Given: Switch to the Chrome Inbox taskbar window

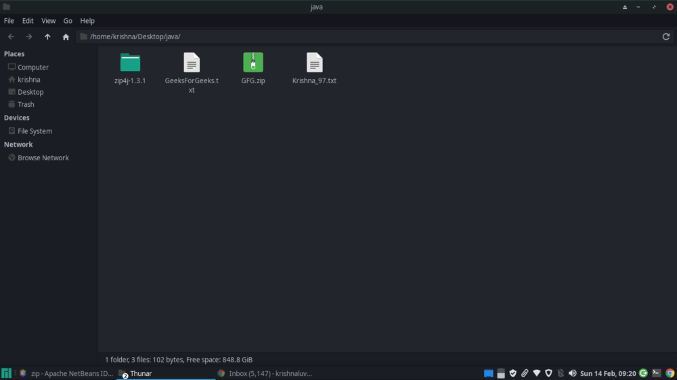Looking at the screenshot, I should point(265,373).
